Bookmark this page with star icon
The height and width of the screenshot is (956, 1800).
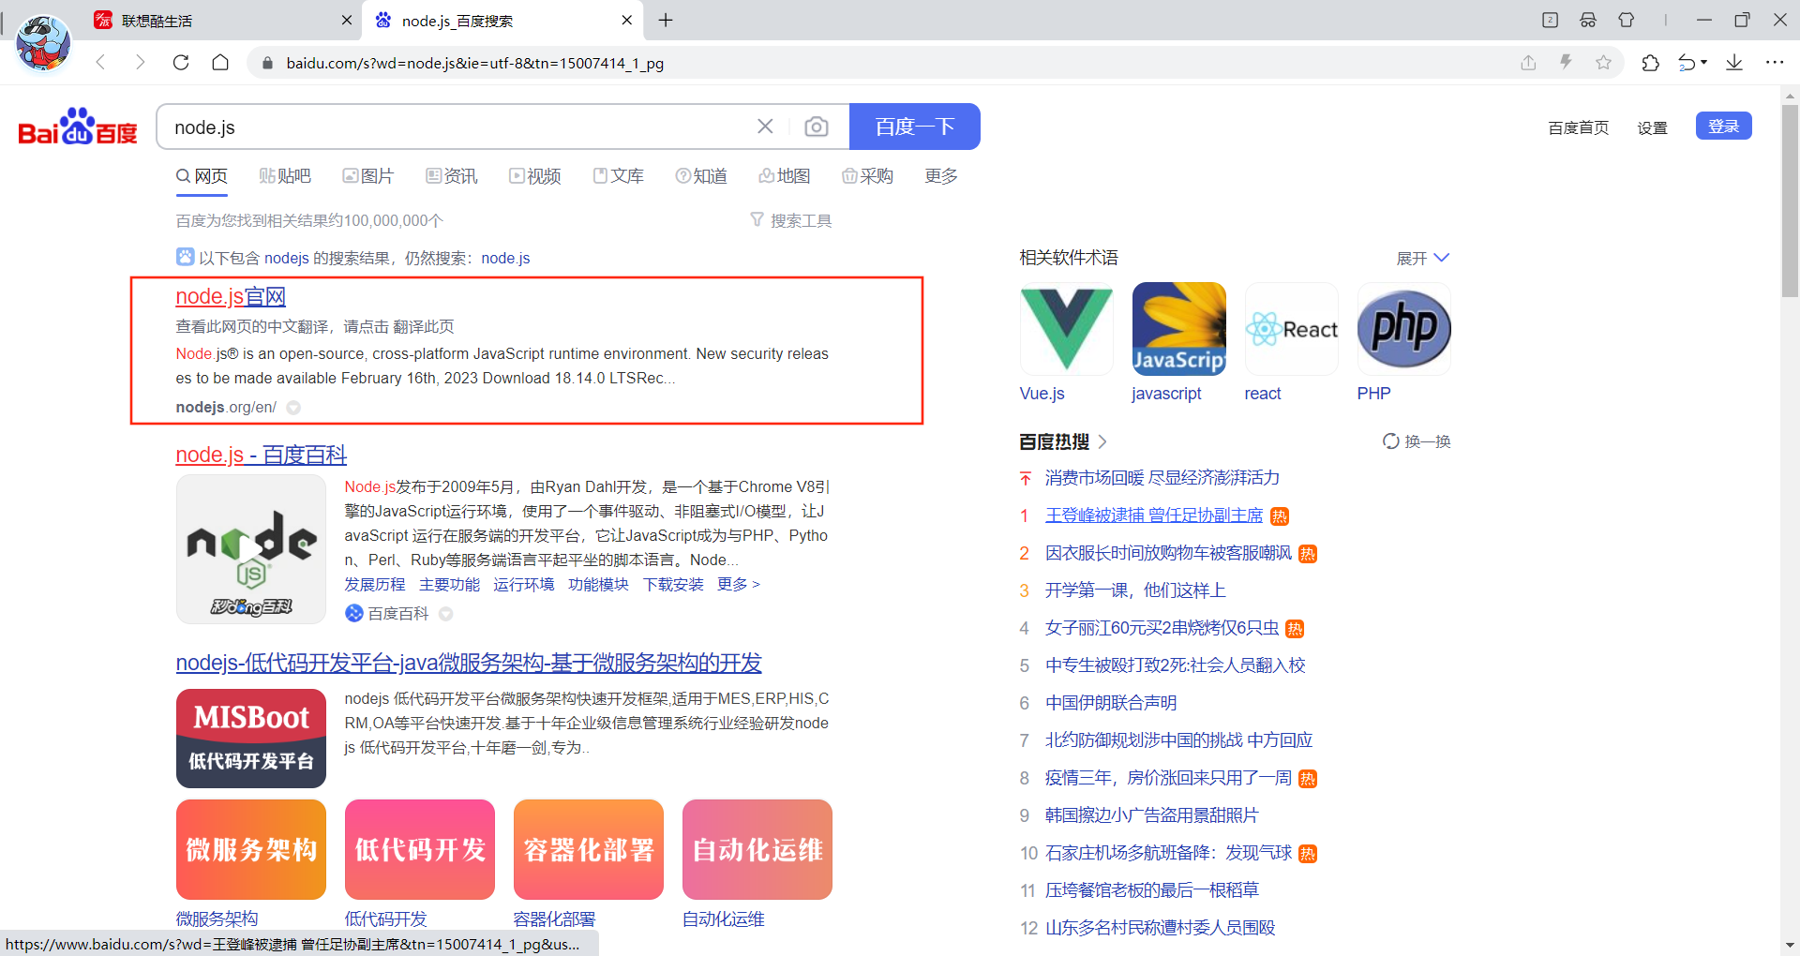pos(1603,63)
